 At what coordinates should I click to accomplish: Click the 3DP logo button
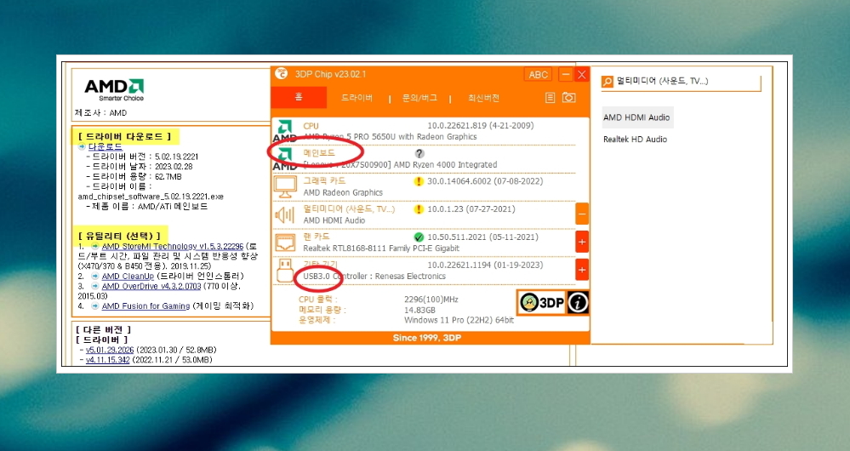coord(541,302)
